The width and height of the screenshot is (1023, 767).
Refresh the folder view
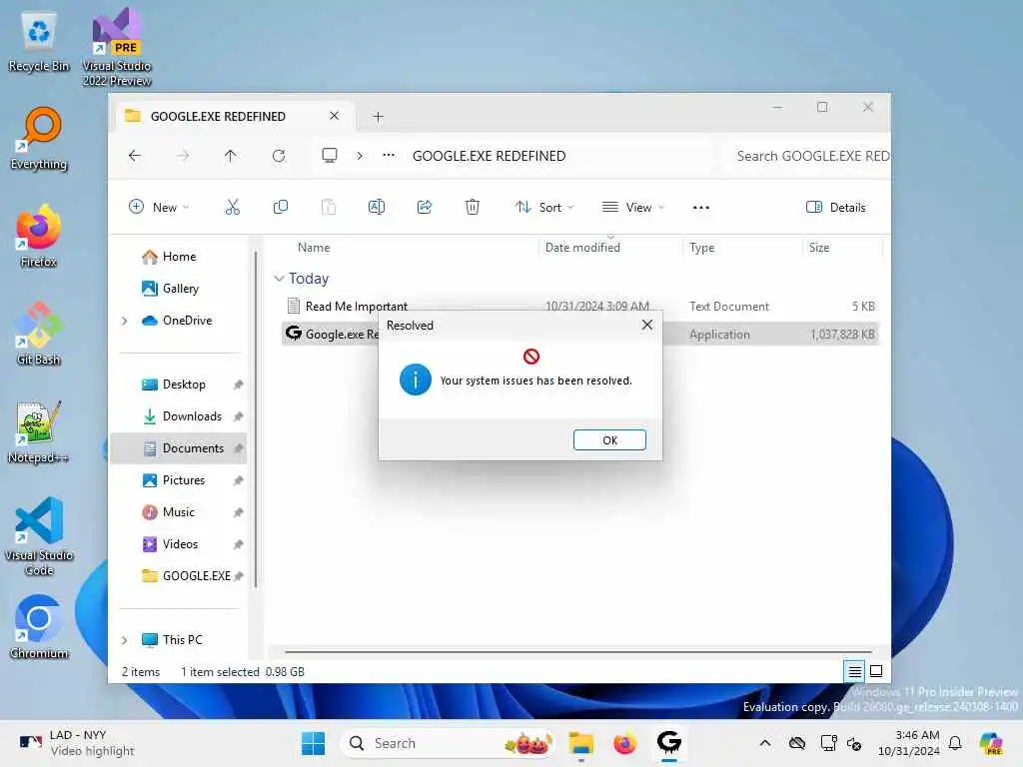pyautogui.click(x=279, y=156)
